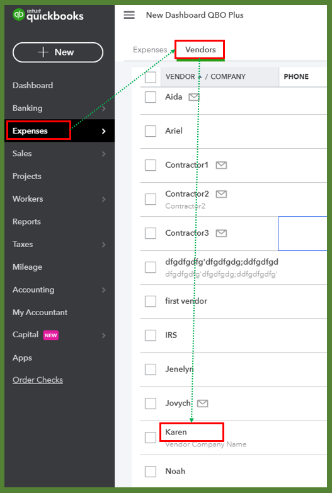
Task: Open vendor Karen from the list
Action: (176, 432)
